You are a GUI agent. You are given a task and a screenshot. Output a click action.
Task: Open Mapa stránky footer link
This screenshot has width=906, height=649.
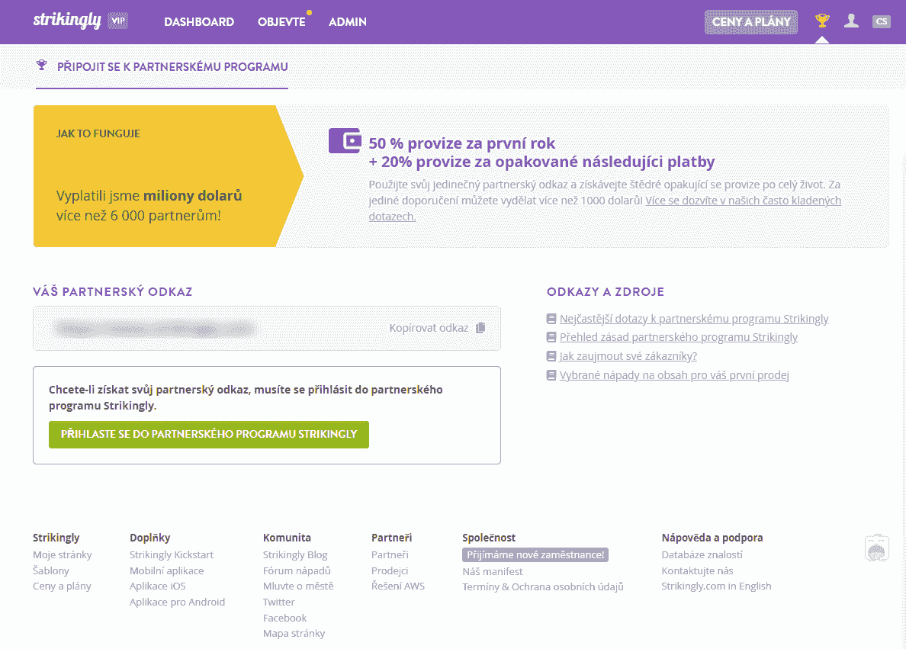point(294,634)
